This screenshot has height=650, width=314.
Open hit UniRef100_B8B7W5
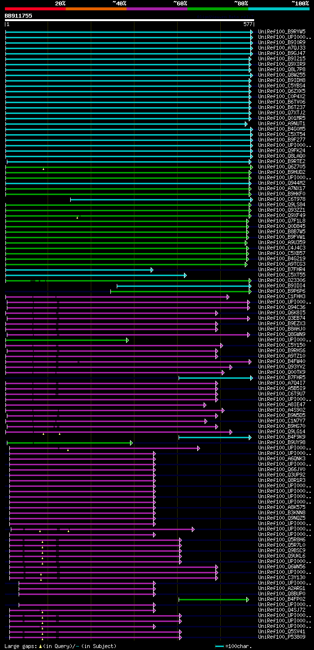282,231
